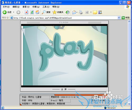Click the 更新时间 2004-9-13 text
The image size is (132, 110).
[65, 97]
